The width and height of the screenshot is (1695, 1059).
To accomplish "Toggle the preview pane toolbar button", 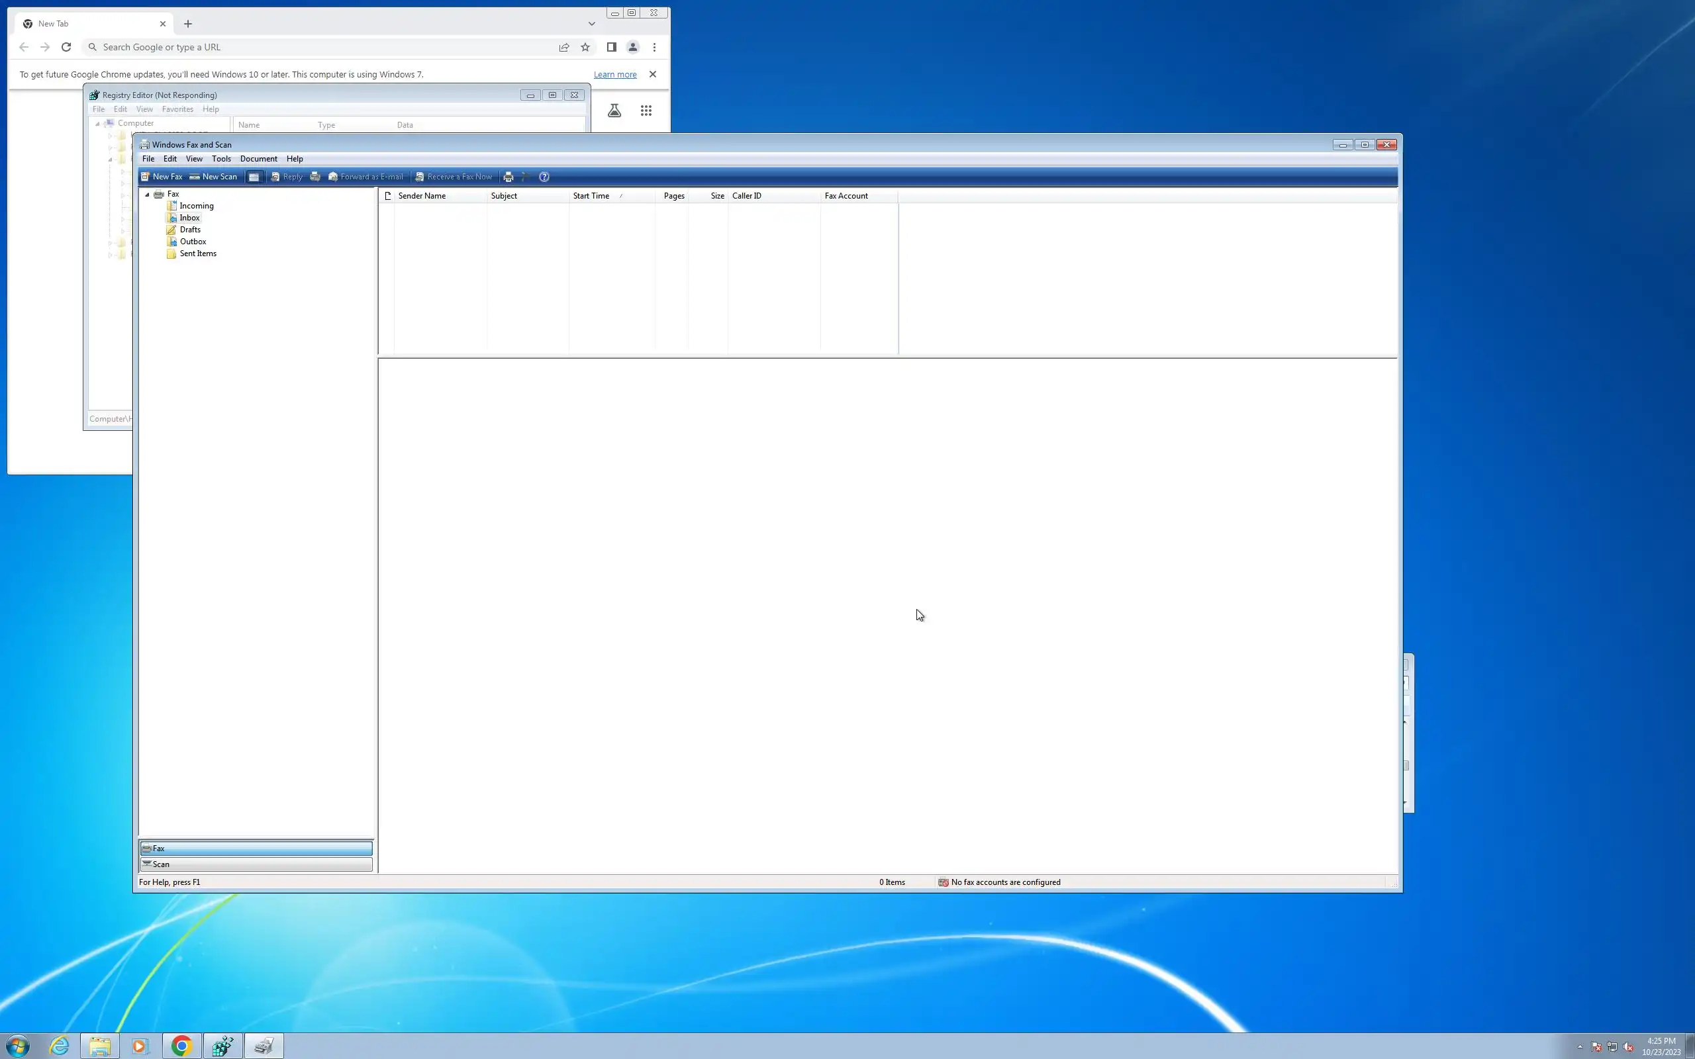I will pos(254,177).
